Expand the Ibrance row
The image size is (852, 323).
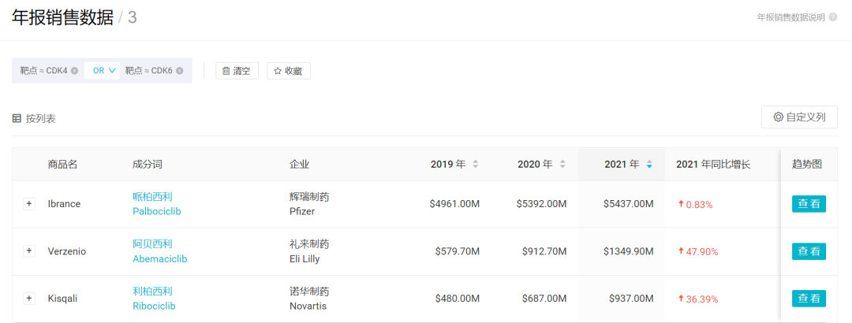click(29, 204)
